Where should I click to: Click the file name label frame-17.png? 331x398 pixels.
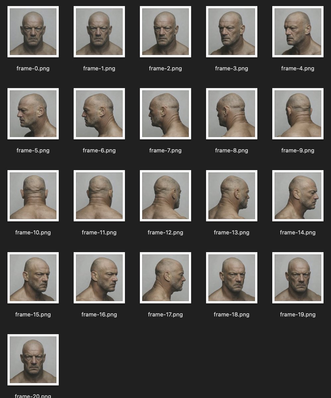165,314
